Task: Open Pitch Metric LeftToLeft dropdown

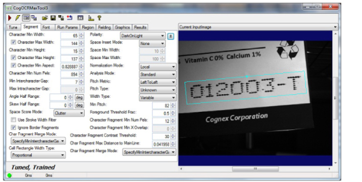Action: tap(158, 82)
